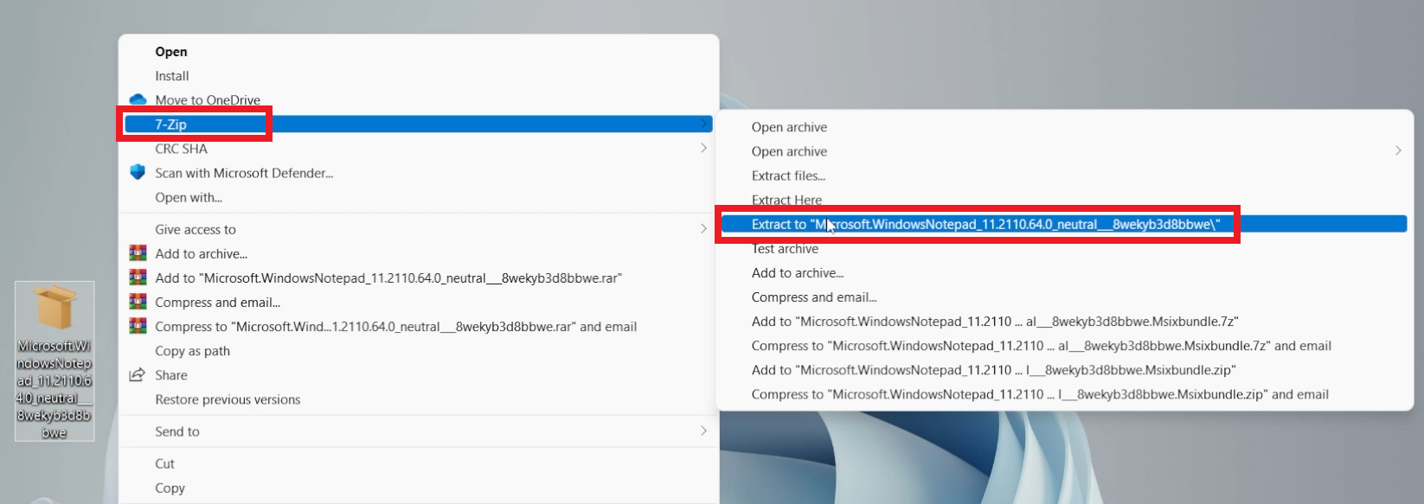Screen dimensions: 1424x504
Task: Expand the 7-Zip submenu arrow
Action: (703, 124)
